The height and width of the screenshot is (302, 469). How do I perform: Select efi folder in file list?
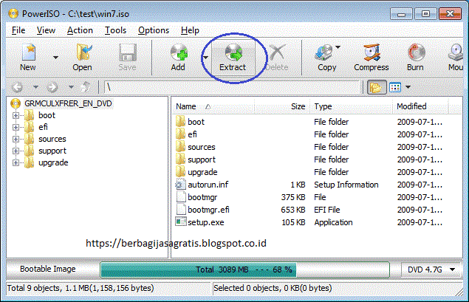(192, 134)
